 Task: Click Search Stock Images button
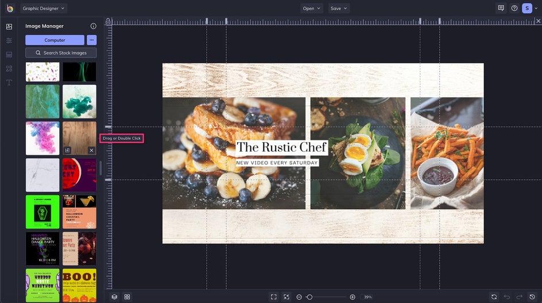pyautogui.click(x=61, y=53)
